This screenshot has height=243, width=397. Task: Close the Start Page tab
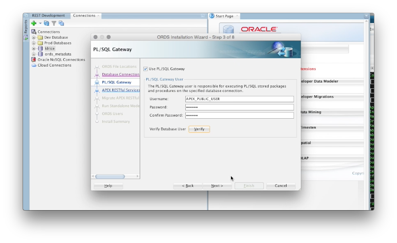point(237,16)
